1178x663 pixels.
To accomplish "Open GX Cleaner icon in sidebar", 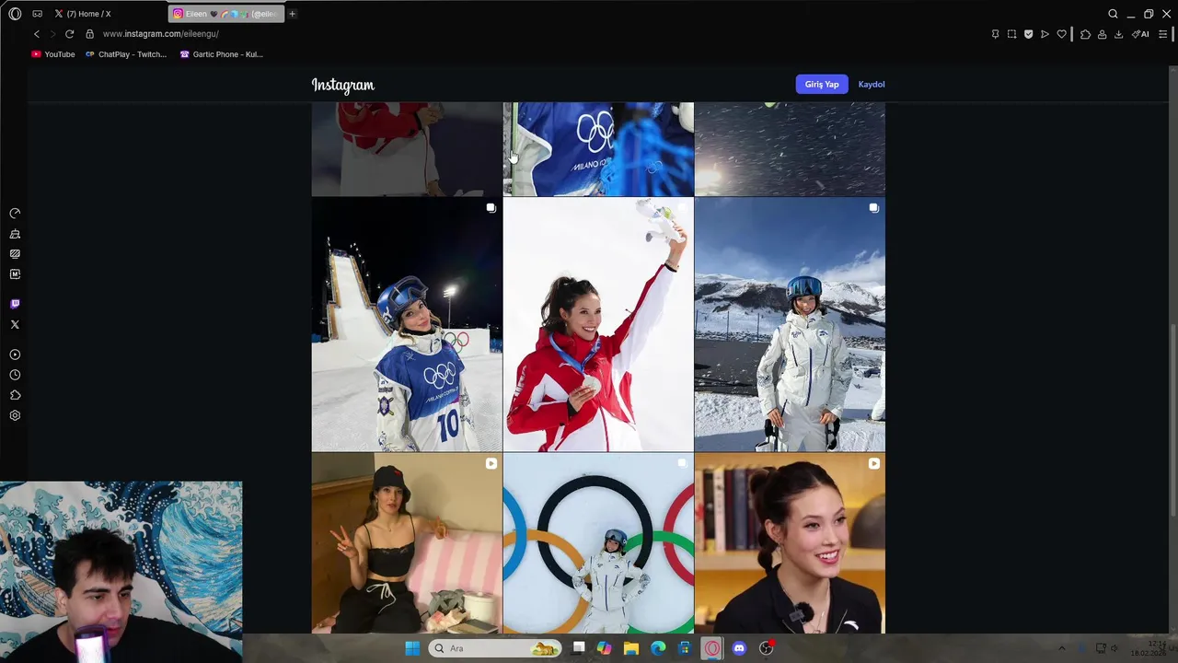I will [x=15, y=234].
